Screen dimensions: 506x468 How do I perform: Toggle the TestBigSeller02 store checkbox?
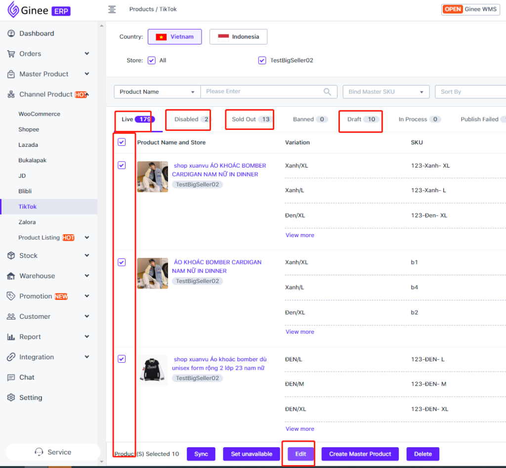click(x=262, y=60)
